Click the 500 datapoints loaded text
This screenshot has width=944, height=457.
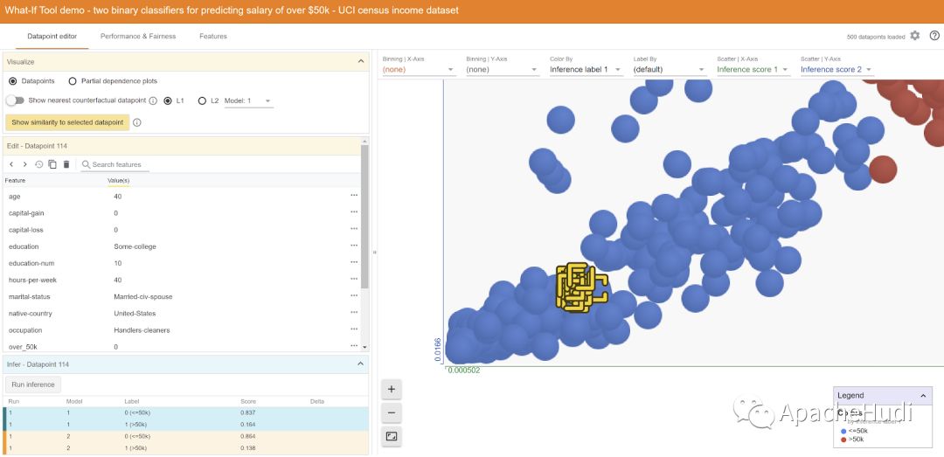[x=875, y=37]
